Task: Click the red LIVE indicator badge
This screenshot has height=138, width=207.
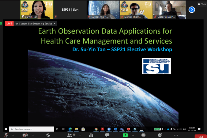Action: (9, 24)
